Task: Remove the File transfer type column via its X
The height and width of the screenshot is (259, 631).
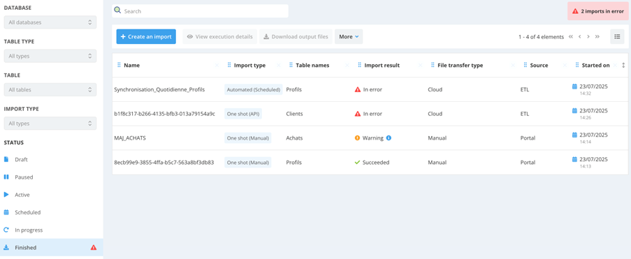Action: pyautogui.click(x=513, y=65)
